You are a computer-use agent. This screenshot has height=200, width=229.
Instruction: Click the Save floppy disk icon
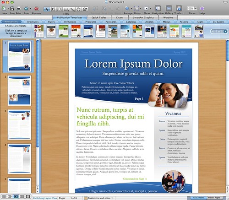pyautogui.click(x=12, y=9)
